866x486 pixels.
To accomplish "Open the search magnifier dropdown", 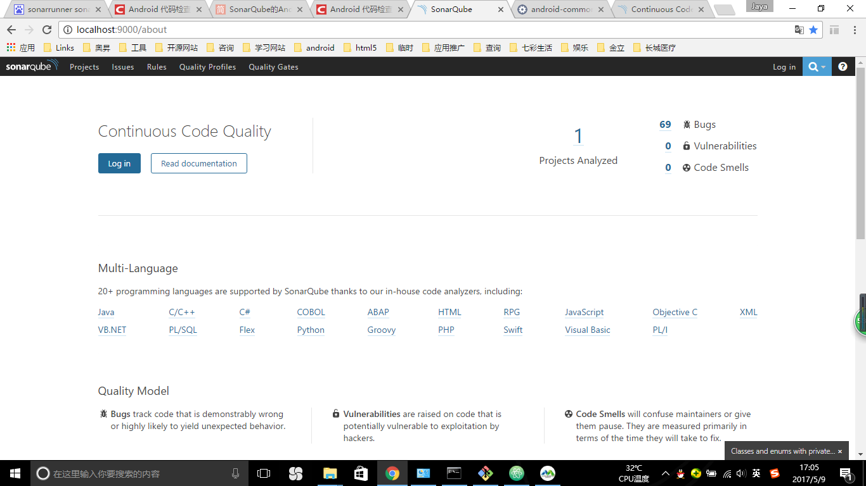I will click(817, 66).
